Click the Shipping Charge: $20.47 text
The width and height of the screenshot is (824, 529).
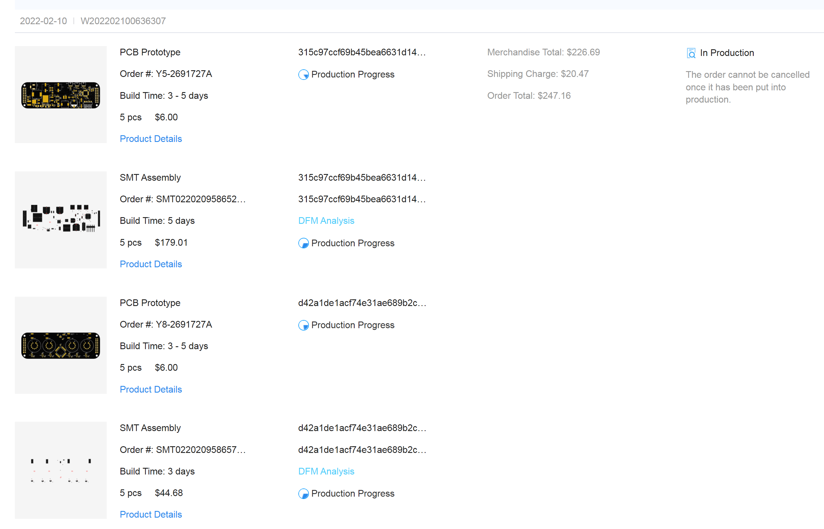[x=538, y=74]
